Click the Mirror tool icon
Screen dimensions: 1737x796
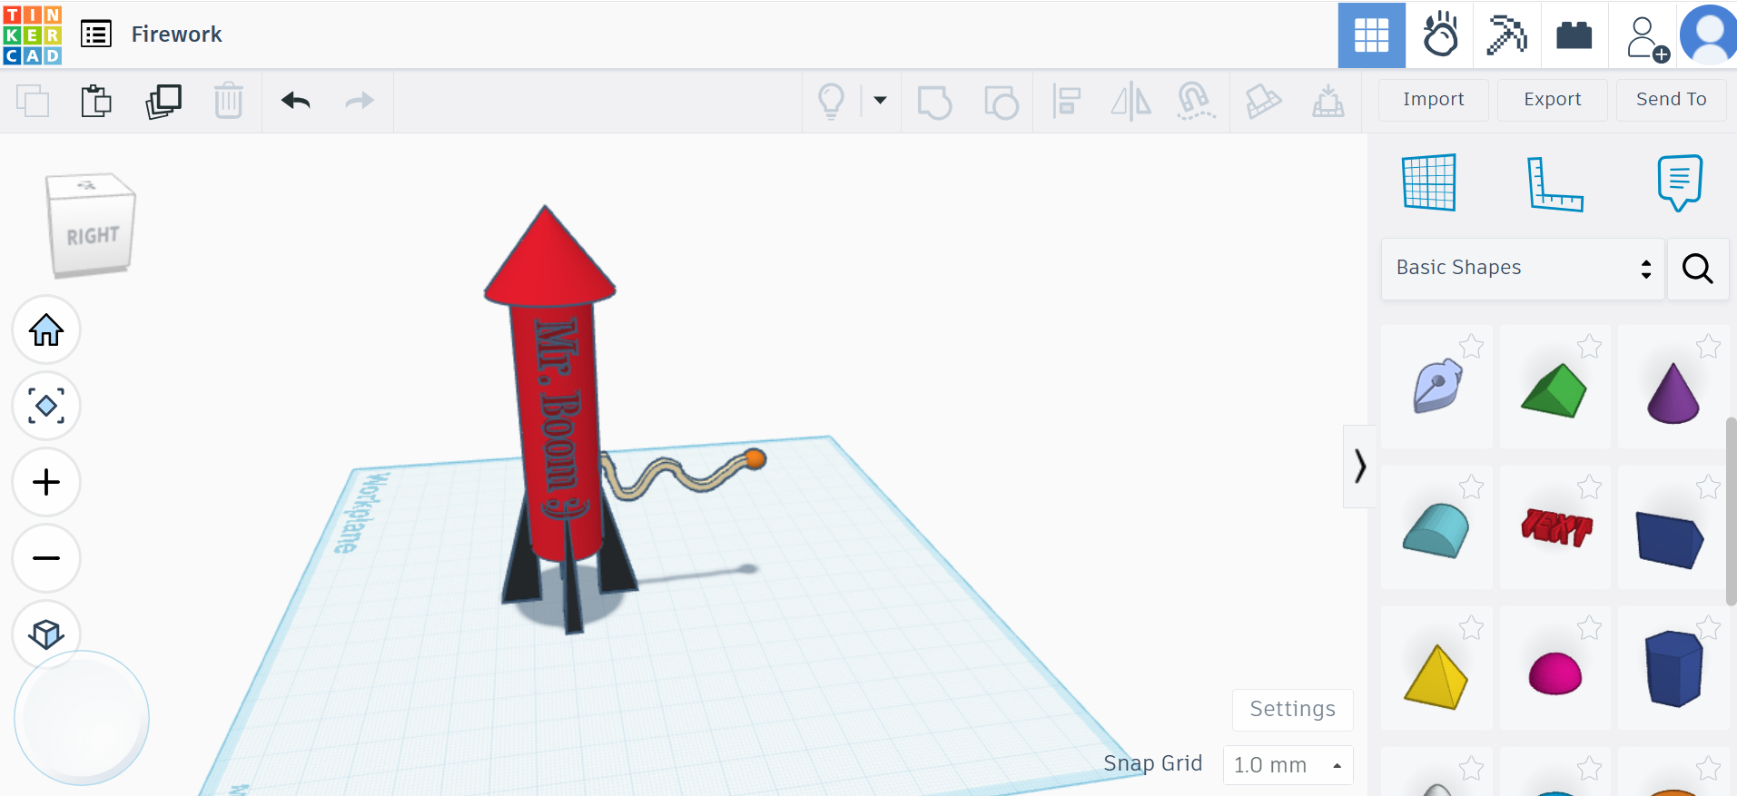pos(1130,101)
